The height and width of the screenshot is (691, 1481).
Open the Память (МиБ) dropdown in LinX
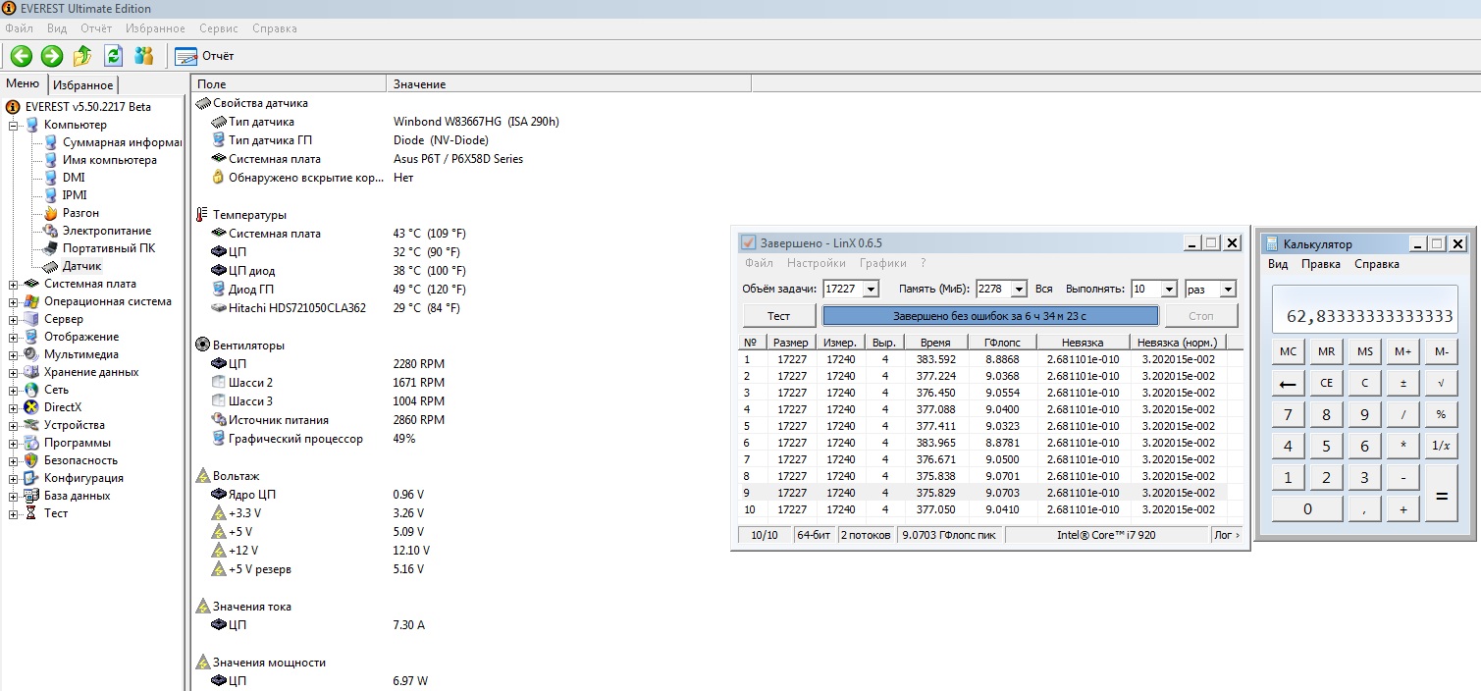click(x=1018, y=290)
